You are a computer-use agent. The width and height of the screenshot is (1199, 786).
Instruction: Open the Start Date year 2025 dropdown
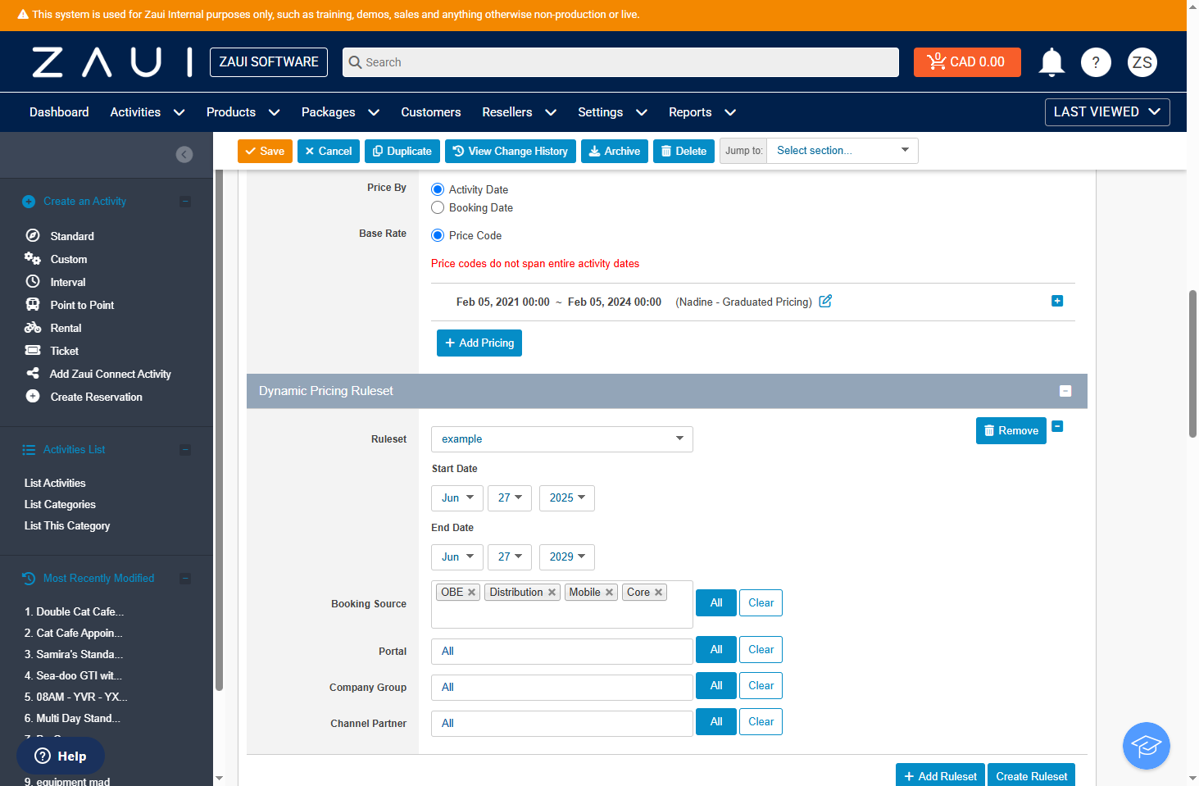(x=567, y=498)
